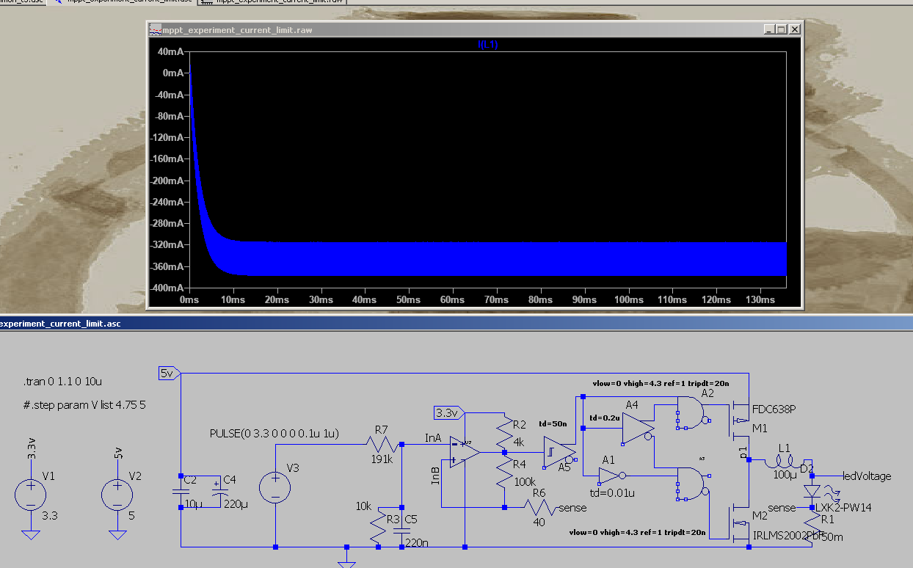Click the waveform window title bar icon
This screenshot has width=913, height=568.
click(155, 29)
